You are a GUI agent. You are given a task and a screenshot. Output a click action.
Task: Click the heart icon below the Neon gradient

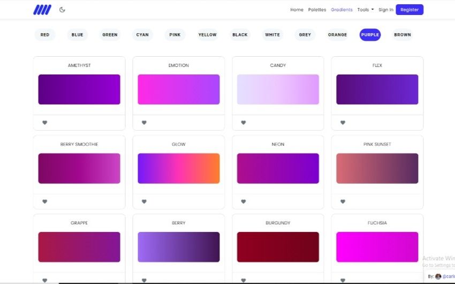244,201
